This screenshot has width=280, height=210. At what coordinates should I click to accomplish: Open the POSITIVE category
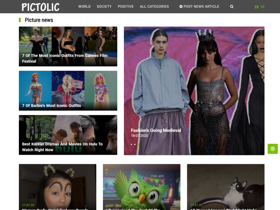click(x=126, y=6)
